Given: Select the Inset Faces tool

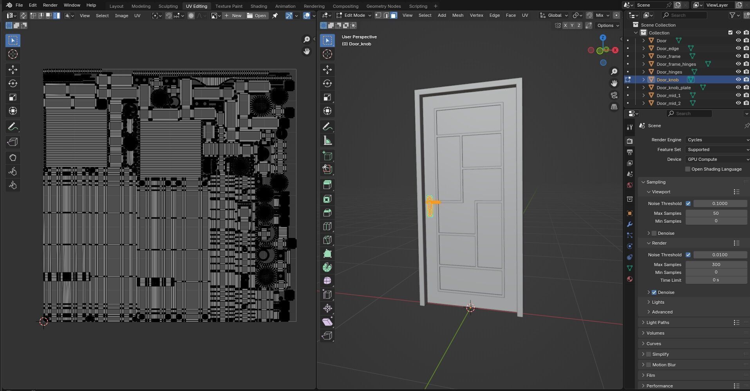Looking at the screenshot, I should coord(327,199).
